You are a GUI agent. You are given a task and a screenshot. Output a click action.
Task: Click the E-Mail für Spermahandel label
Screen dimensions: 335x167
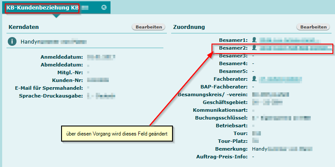(x=49, y=88)
